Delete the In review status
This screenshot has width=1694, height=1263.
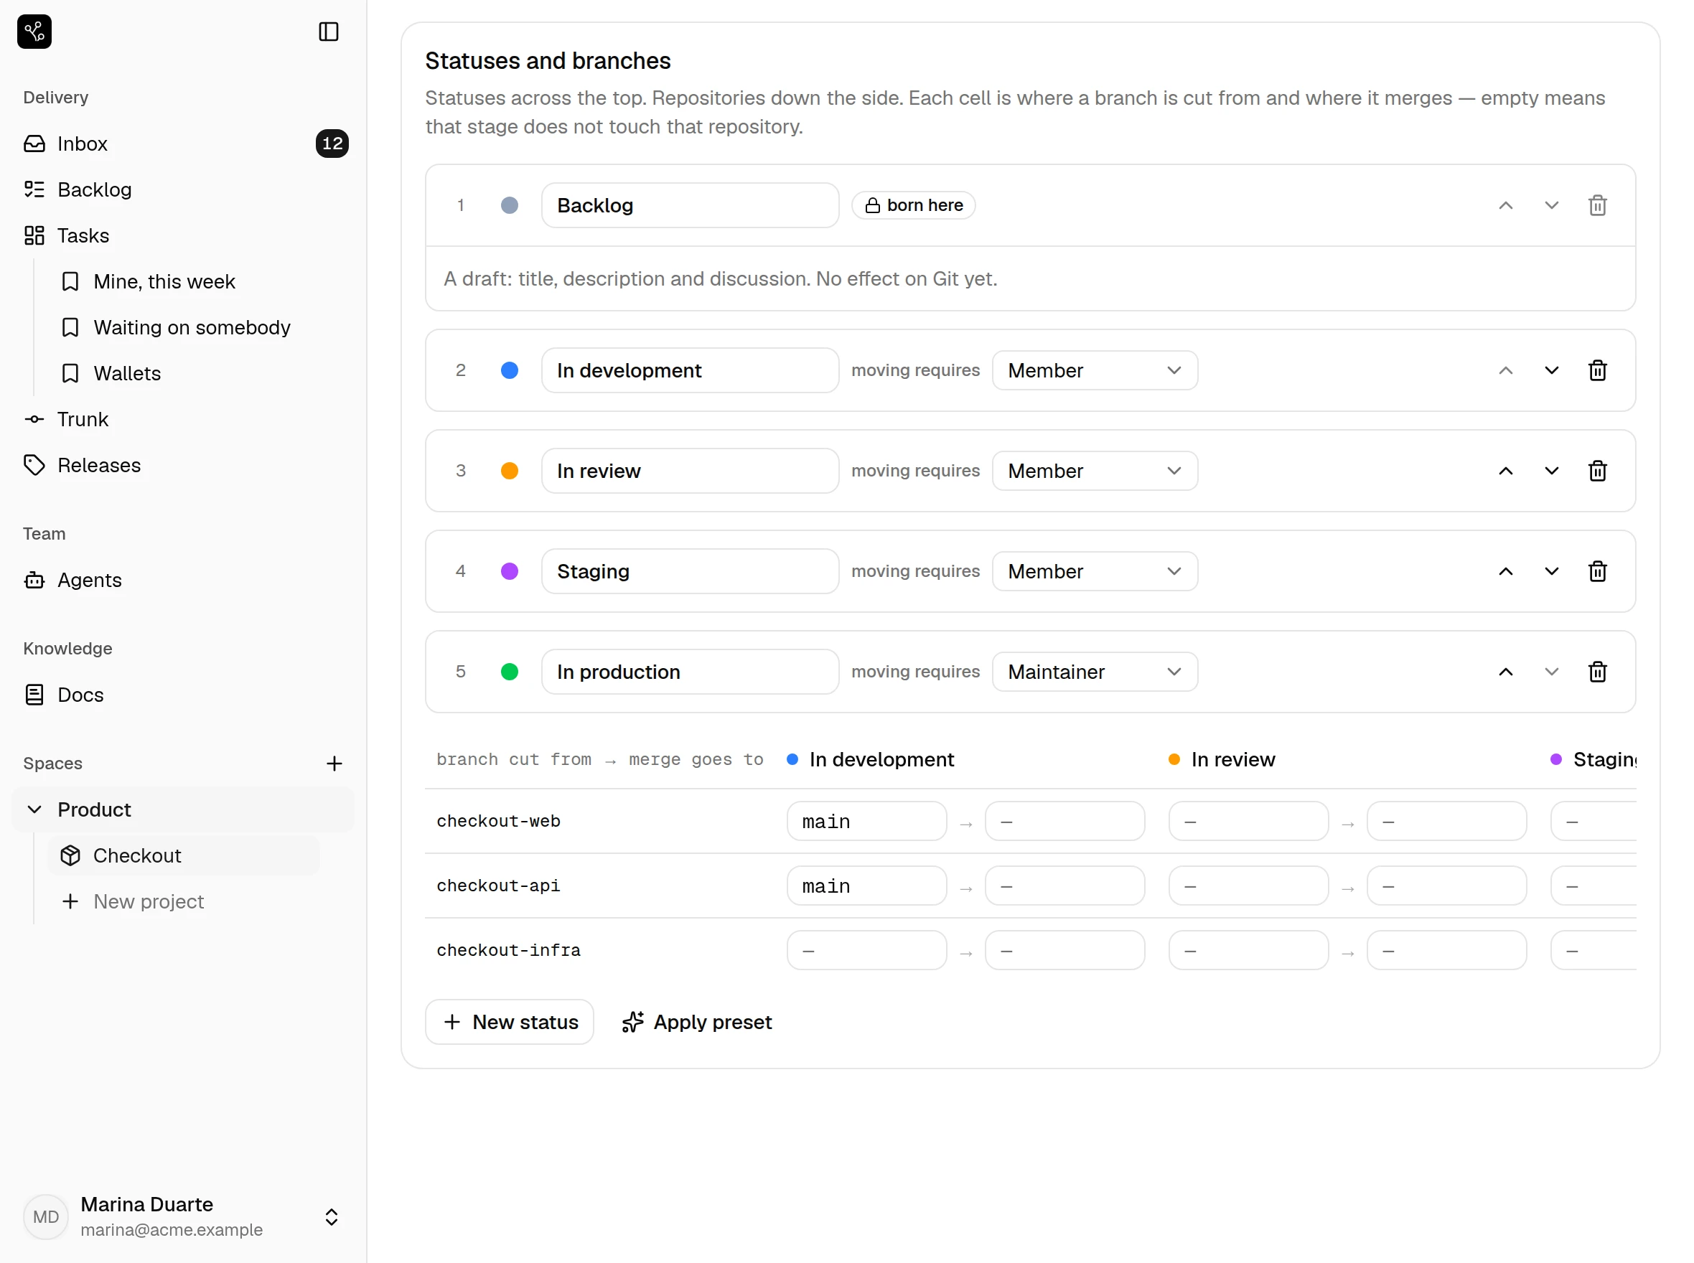tap(1597, 470)
